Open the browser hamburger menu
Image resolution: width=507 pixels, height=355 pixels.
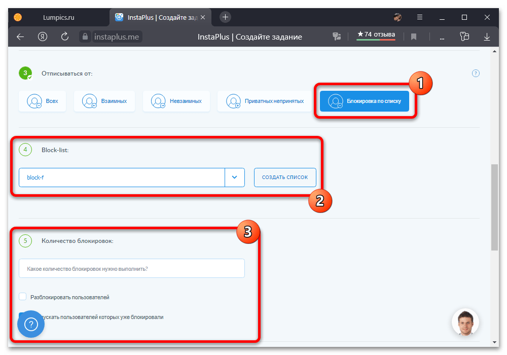[419, 17]
